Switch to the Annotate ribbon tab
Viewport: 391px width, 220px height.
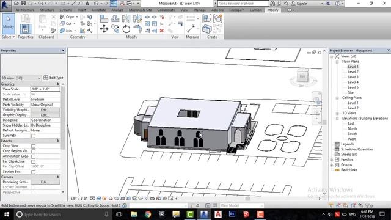(x=99, y=10)
